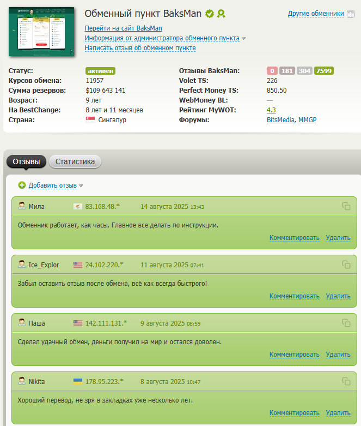Open the BaksMan site screenshot thumbnail

pyautogui.click(x=41, y=32)
